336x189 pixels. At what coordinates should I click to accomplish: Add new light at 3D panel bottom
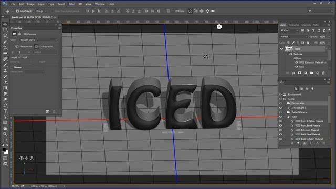(x=298, y=143)
